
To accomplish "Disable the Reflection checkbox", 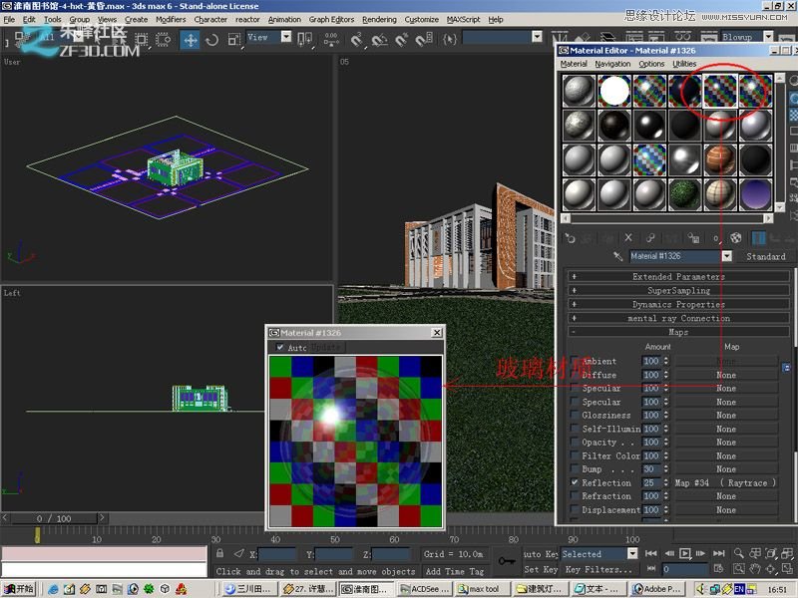I will [573, 482].
